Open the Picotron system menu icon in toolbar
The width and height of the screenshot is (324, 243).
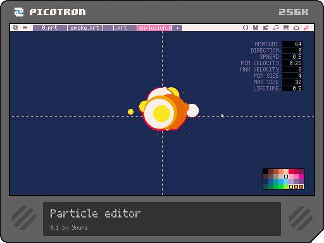tap(15, 28)
